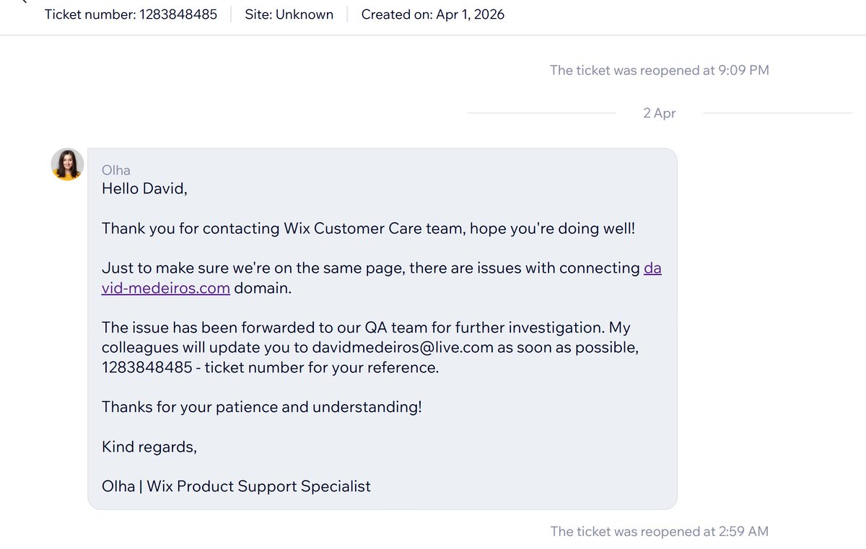Click the 2 Apr date separator
866x549 pixels.
click(660, 113)
